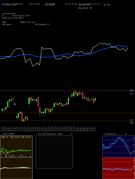Click the highest candle near the 12.92 line

(x=74, y=94)
